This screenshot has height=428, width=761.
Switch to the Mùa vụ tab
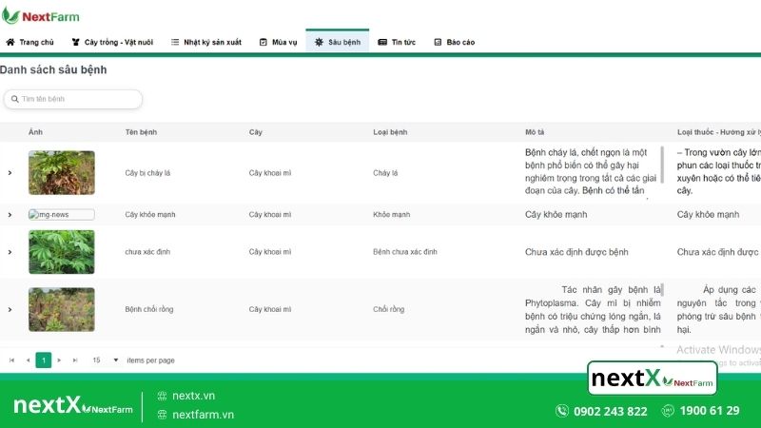[278, 42]
